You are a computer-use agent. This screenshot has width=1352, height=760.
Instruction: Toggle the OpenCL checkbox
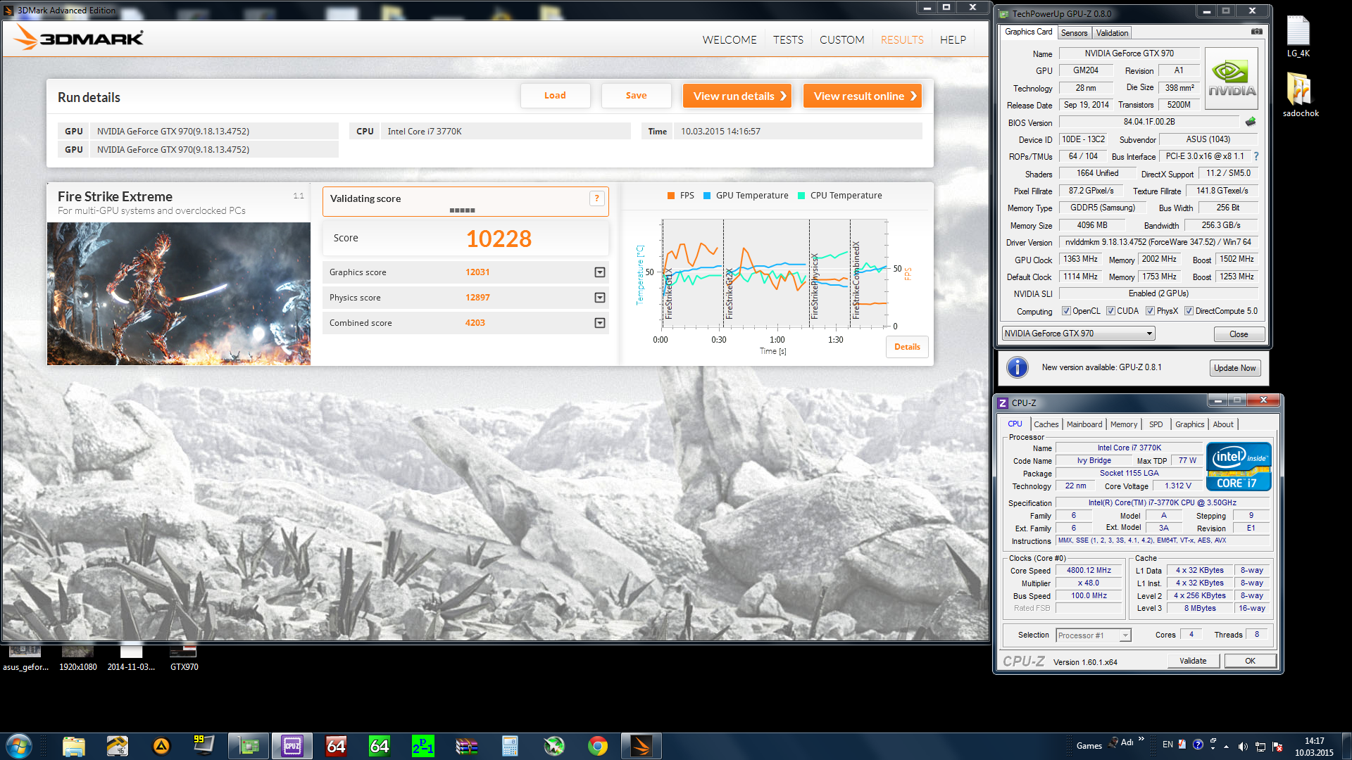(x=1066, y=311)
